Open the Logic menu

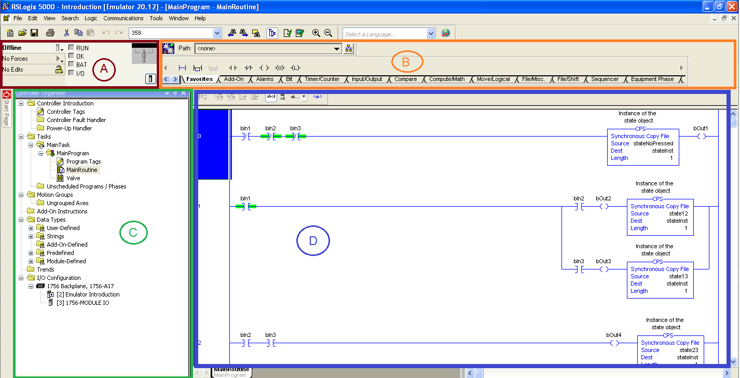91,18
